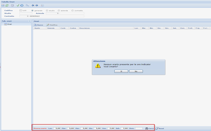This screenshot has height=131, width=211.
Task: Click the Modifica button
Action: (52, 25)
